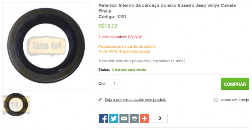The height and width of the screenshot is (130, 252).
Task: Share the product on Facebook
Action: coord(104,118)
